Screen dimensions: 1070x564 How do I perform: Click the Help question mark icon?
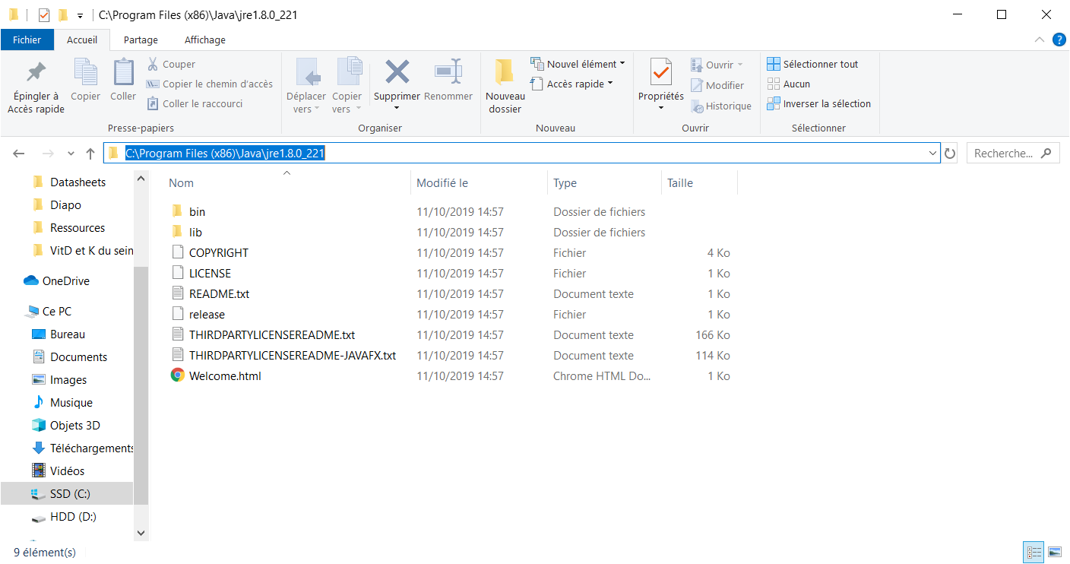point(1058,40)
